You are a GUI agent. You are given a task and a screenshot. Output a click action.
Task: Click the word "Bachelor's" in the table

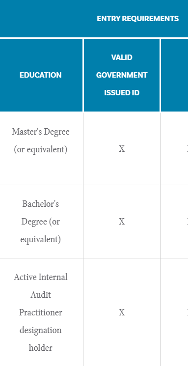(41, 204)
